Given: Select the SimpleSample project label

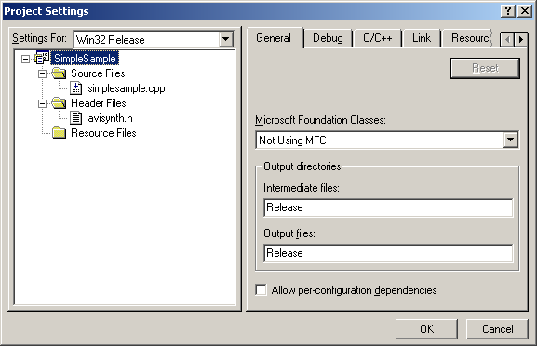Looking at the screenshot, I should tap(85, 59).
